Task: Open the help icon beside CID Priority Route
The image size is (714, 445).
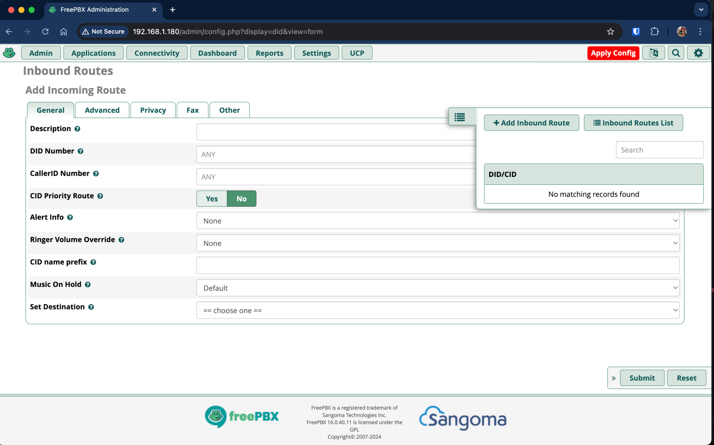Action: (100, 196)
